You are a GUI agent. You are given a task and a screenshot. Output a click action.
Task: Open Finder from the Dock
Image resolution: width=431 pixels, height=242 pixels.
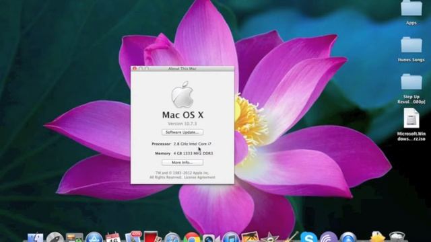35,237
